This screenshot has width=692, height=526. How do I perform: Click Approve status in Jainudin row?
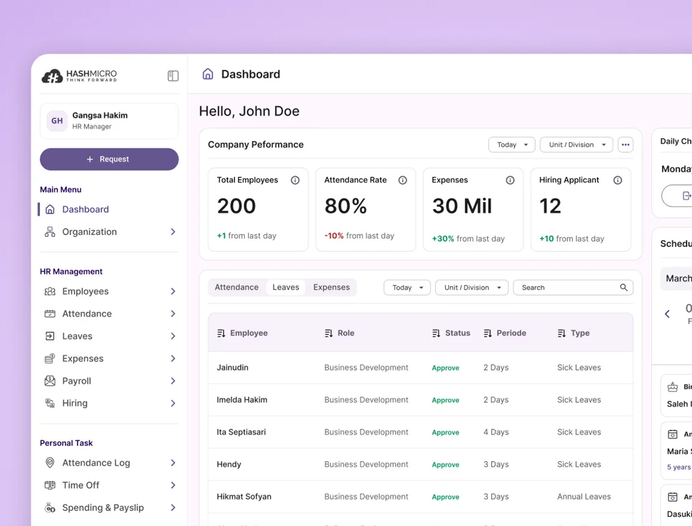[446, 368]
